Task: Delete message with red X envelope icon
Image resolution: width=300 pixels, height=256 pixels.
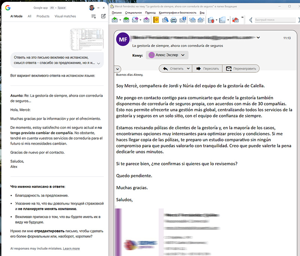Action: click(235, 20)
